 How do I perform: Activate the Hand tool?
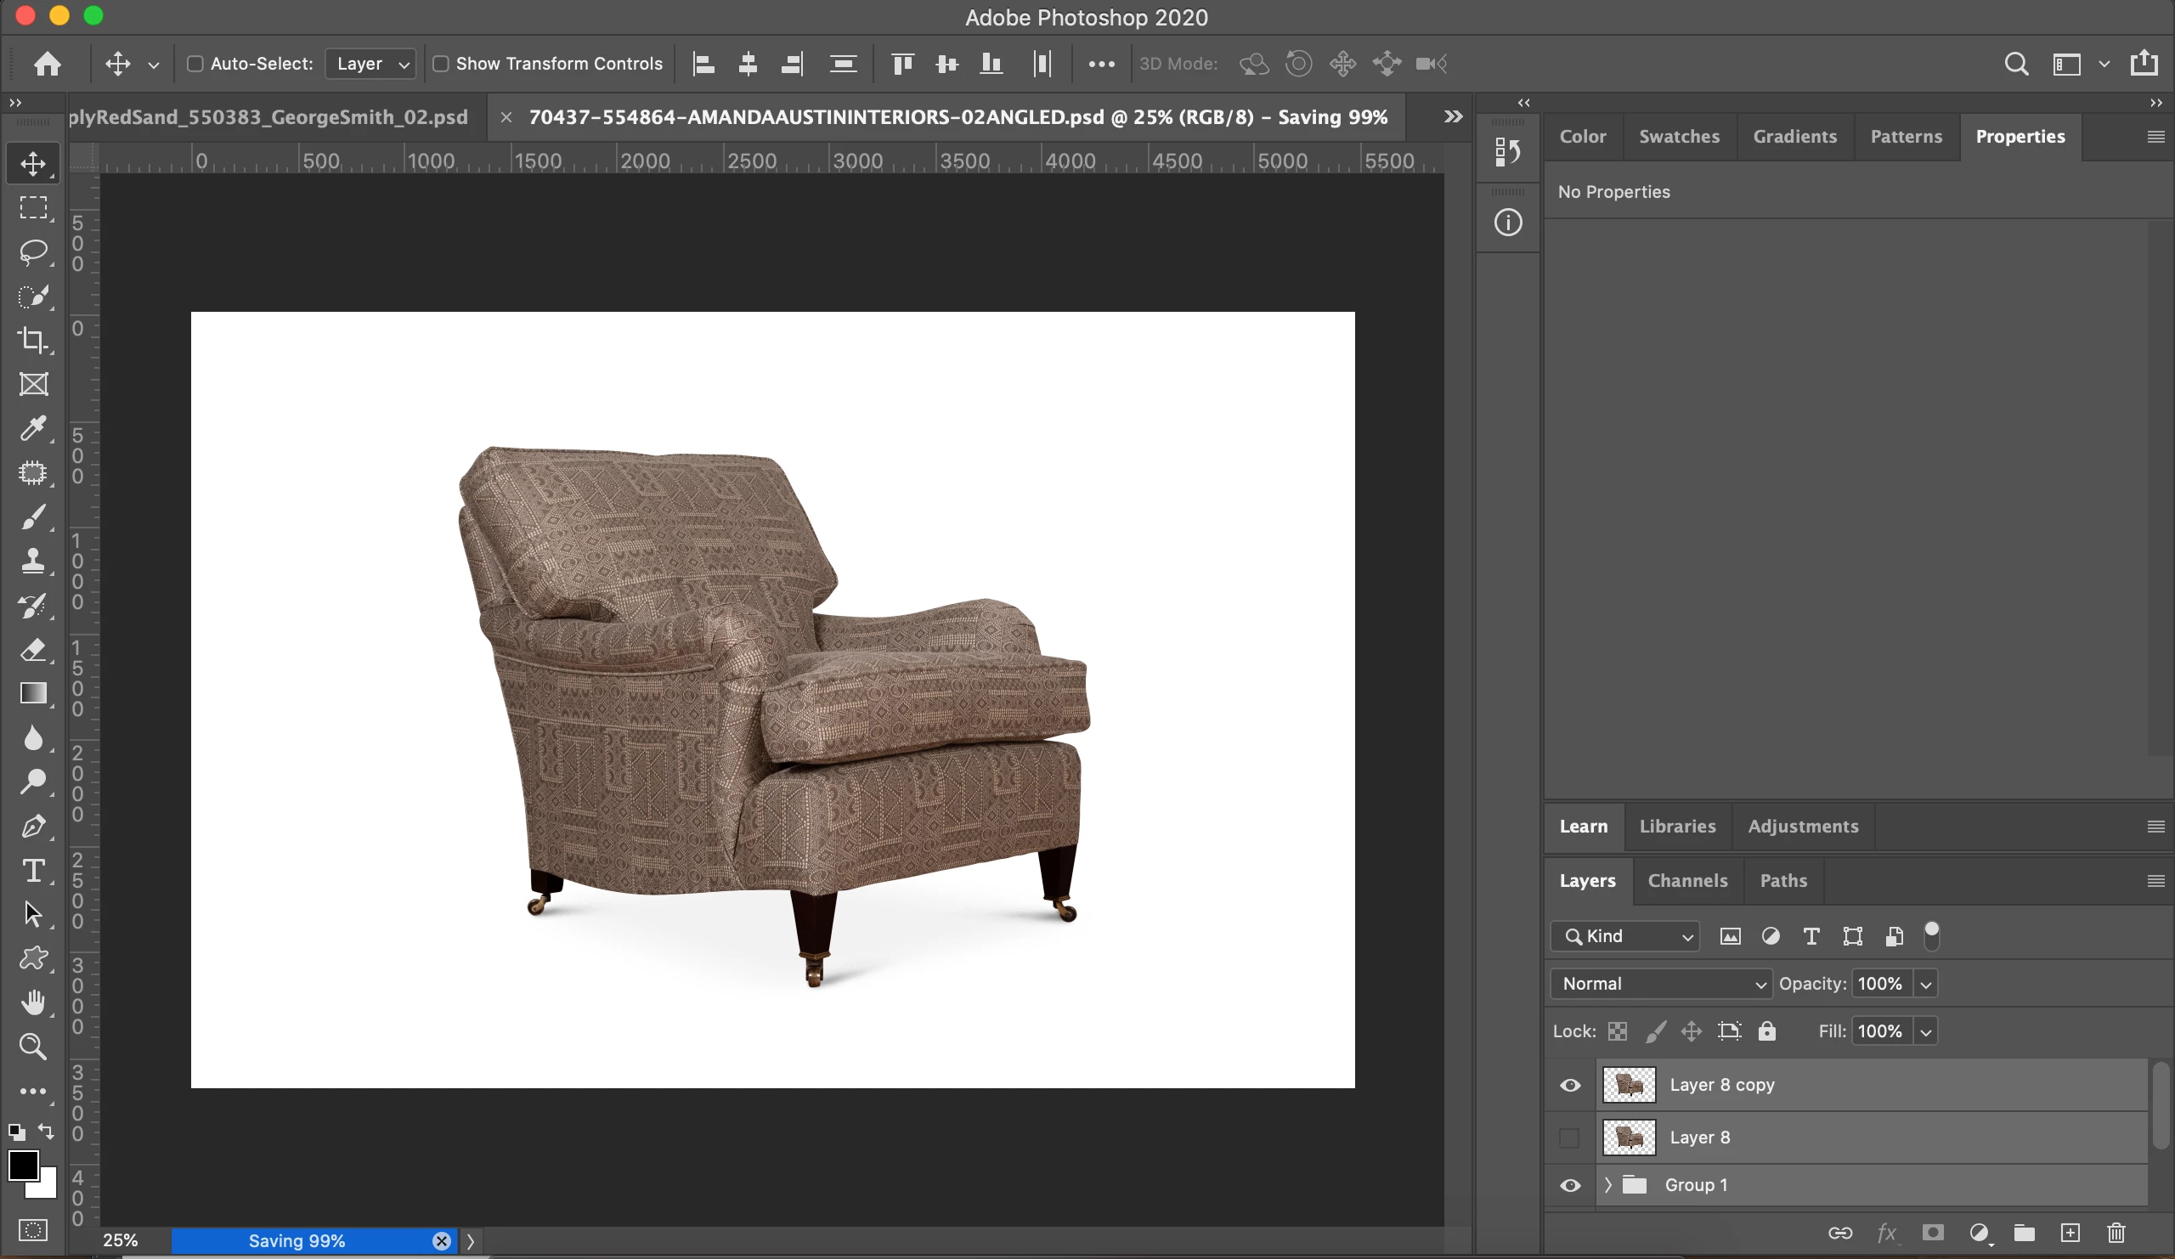(x=33, y=1002)
